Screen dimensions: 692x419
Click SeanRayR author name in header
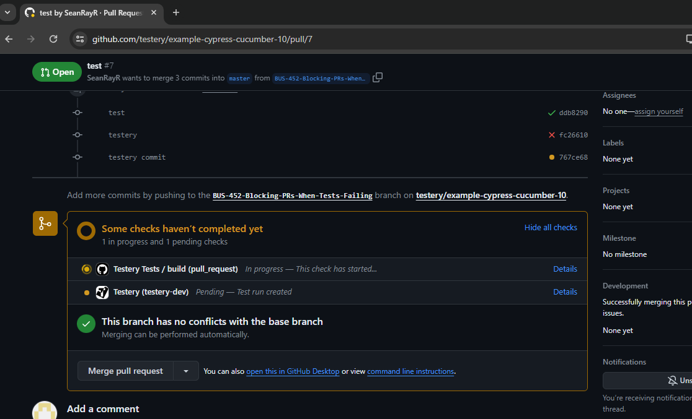pos(104,78)
